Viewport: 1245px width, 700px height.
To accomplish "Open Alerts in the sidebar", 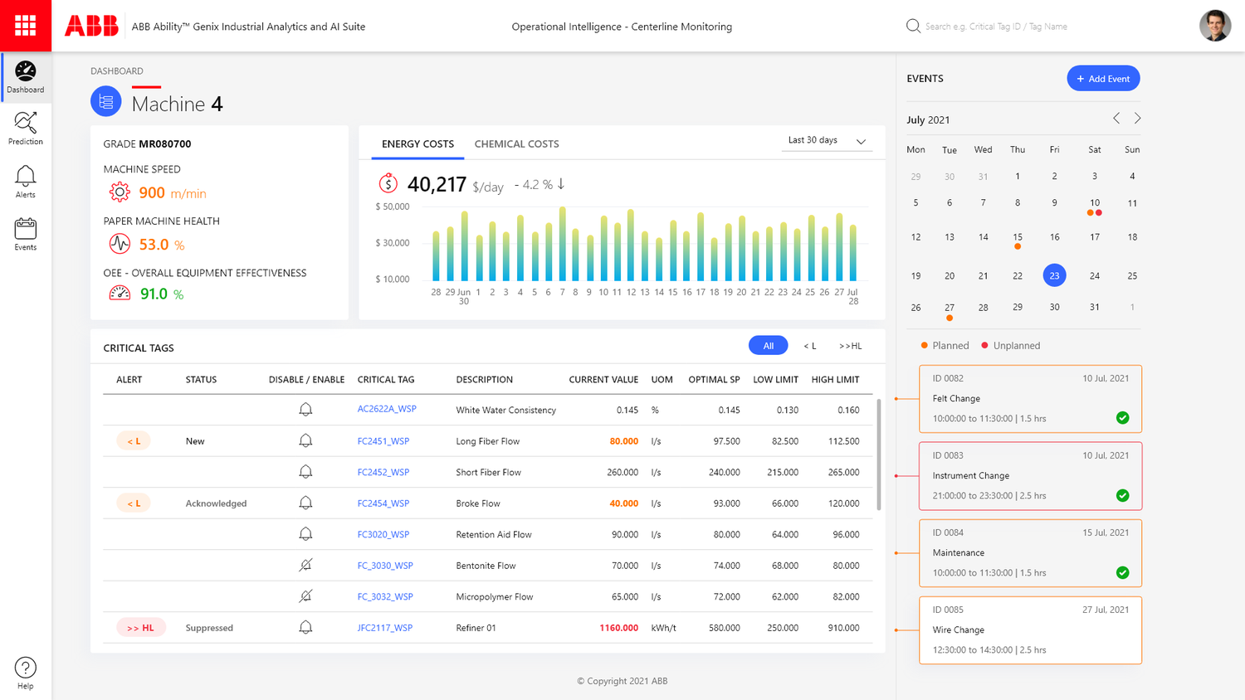I will pos(26,181).
